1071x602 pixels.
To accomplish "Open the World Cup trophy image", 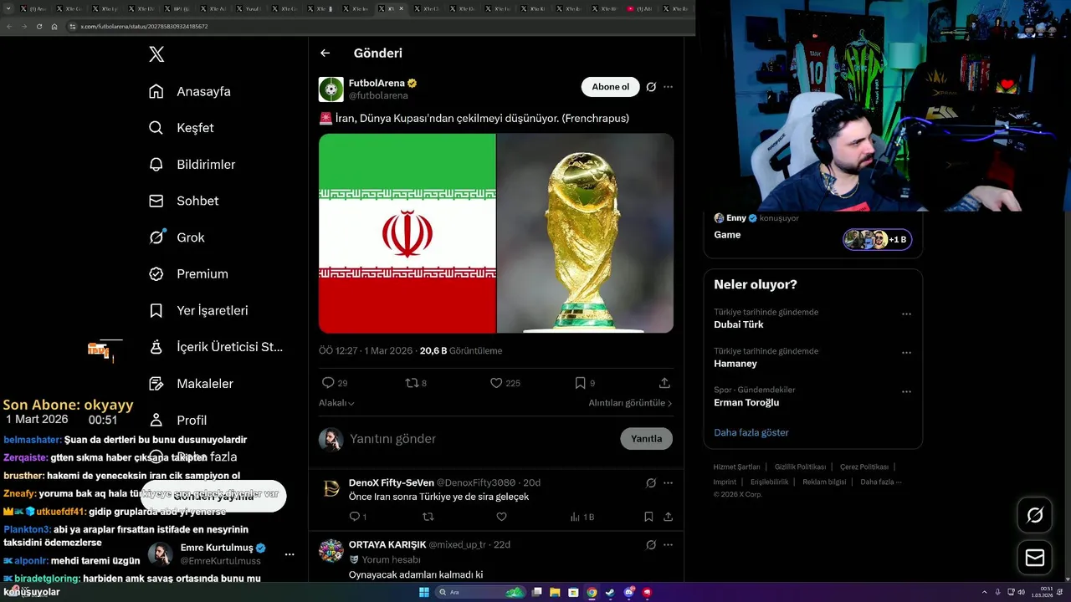I will pos(585,233).
